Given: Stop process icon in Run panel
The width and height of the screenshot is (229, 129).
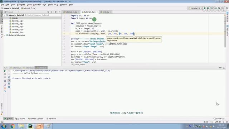Looking at the screenshot, I should point(5,74).
